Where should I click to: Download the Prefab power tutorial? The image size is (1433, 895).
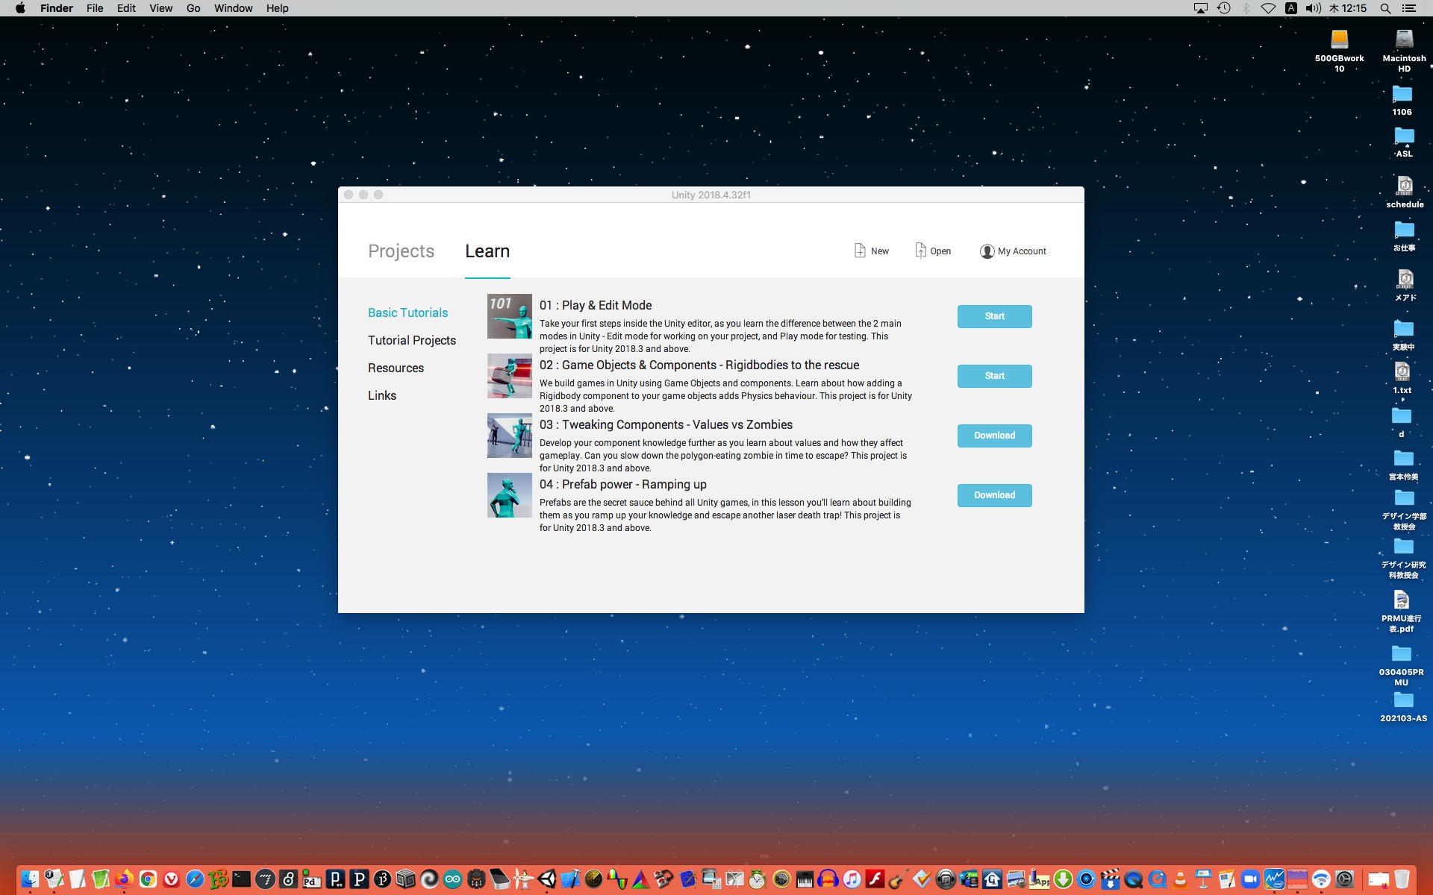click(x=994, y=495)
